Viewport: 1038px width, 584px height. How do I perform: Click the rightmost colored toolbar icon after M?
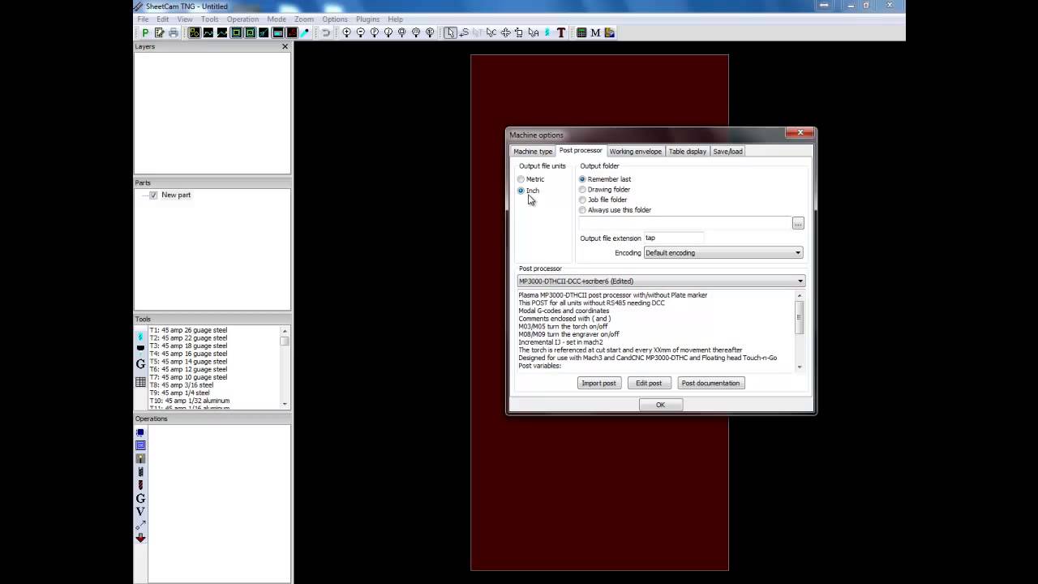[x=609, y=32]
